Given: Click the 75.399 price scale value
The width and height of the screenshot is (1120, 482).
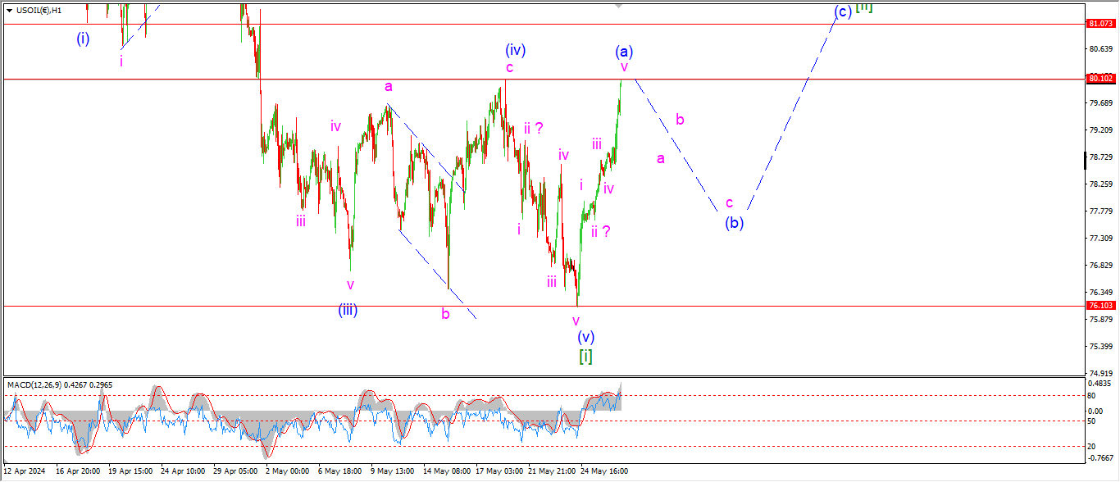Looking at the screenshot, I should (1100, 346).
